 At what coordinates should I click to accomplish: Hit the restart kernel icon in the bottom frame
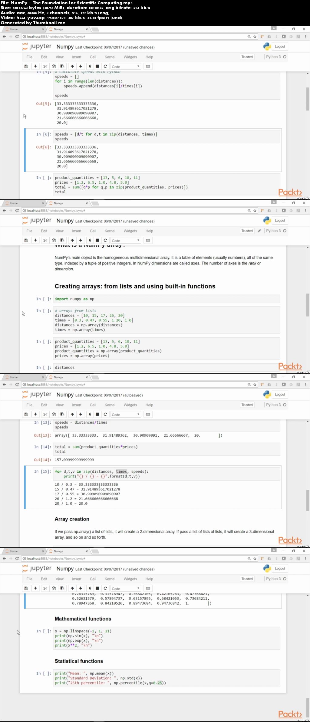pos(105,588)
